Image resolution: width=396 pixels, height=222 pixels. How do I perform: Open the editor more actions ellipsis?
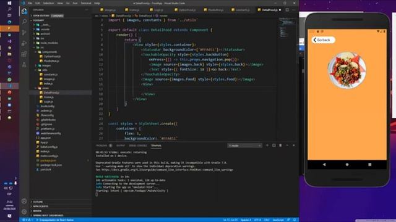[x=294, y=10]
